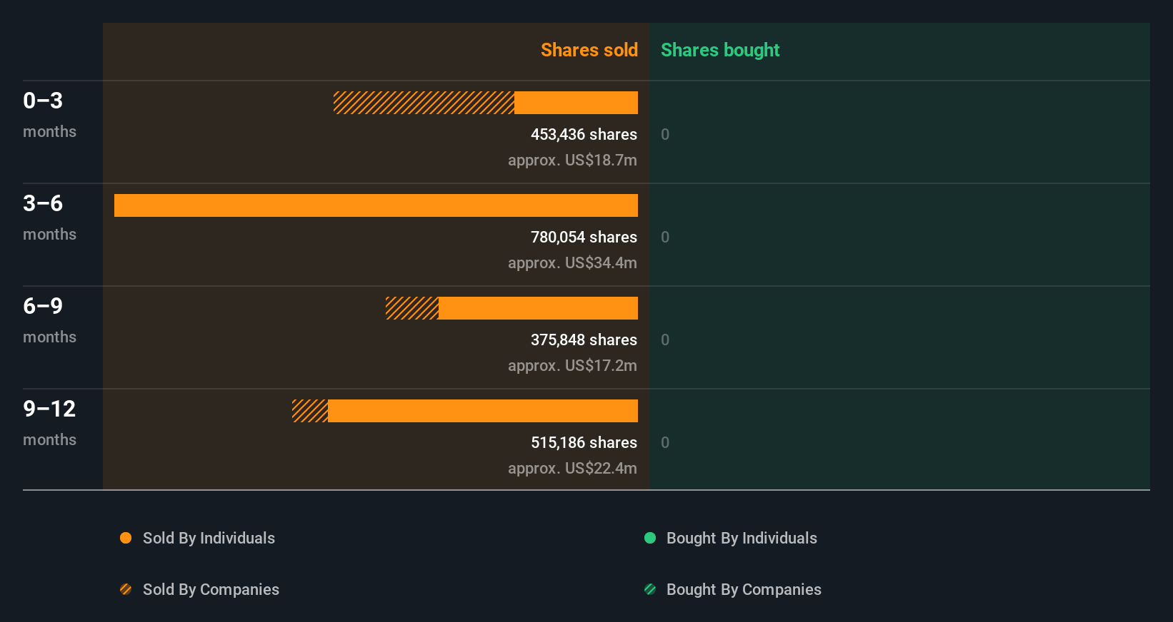Click the solid individuals bar in 0–3 months

[x=576, y=103]
